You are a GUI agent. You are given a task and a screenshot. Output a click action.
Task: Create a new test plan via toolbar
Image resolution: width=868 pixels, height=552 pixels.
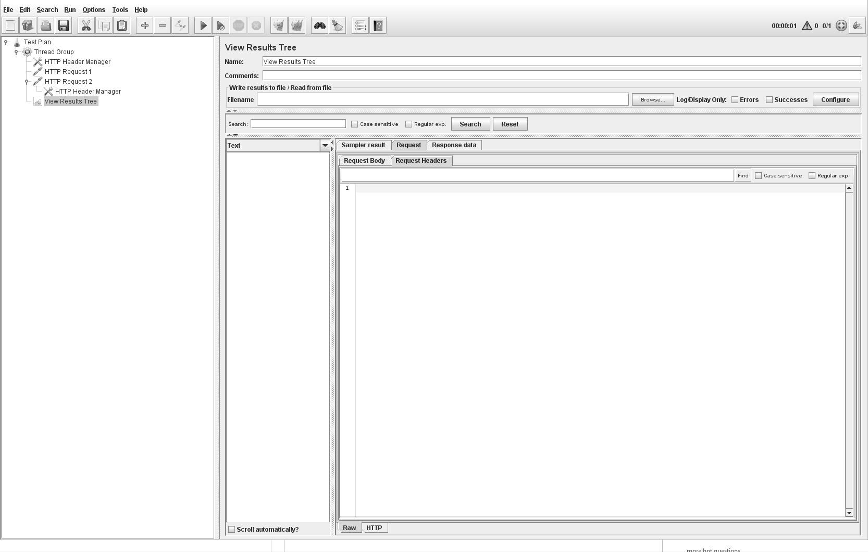pos(10,25)
